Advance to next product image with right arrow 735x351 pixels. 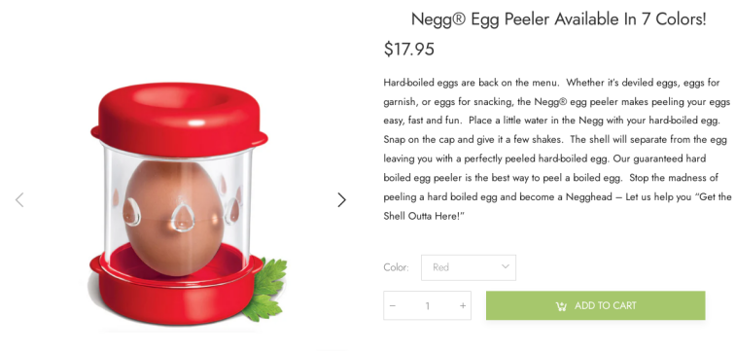click(341, 200)
